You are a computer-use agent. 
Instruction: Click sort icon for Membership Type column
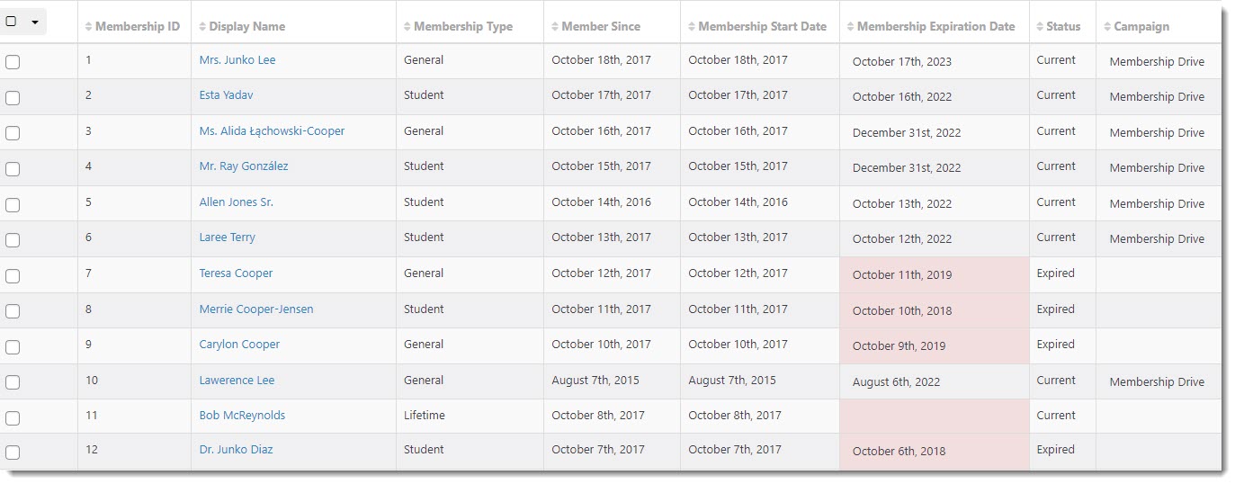tap(407, 27)
